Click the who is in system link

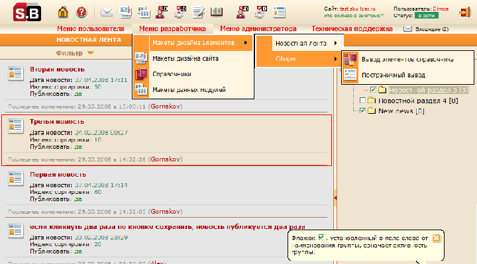coord(354,15)
